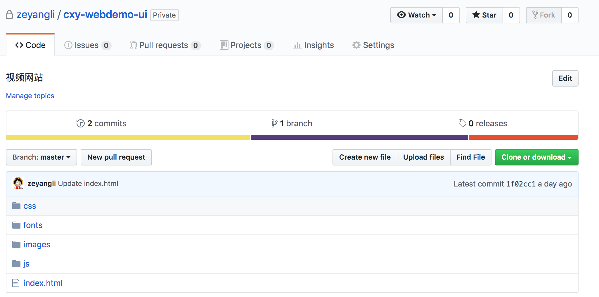Switch to the Issues tab

[86, 45]
